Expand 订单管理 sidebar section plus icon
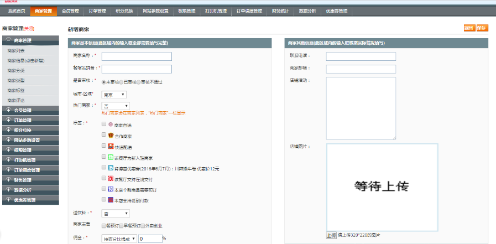 8,120
